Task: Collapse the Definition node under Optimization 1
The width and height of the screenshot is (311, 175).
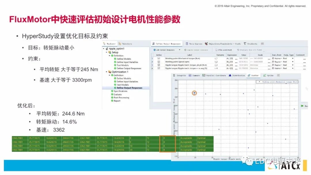Action: pos(109,75)
